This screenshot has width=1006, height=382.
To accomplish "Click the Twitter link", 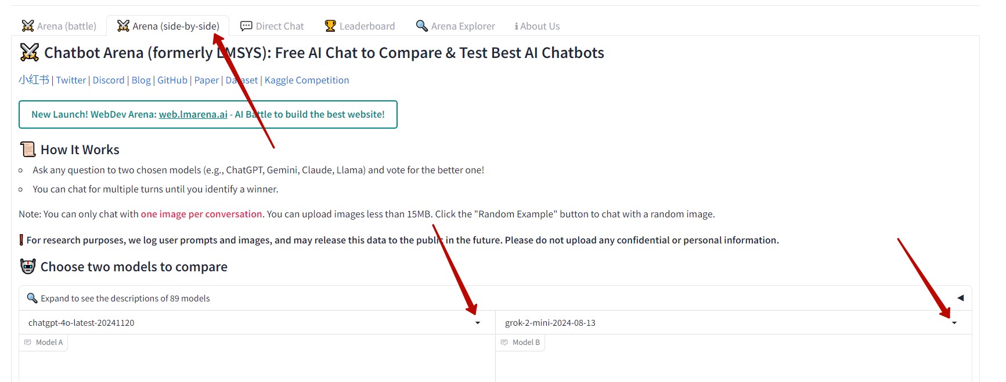I will [x=71, y=80].
